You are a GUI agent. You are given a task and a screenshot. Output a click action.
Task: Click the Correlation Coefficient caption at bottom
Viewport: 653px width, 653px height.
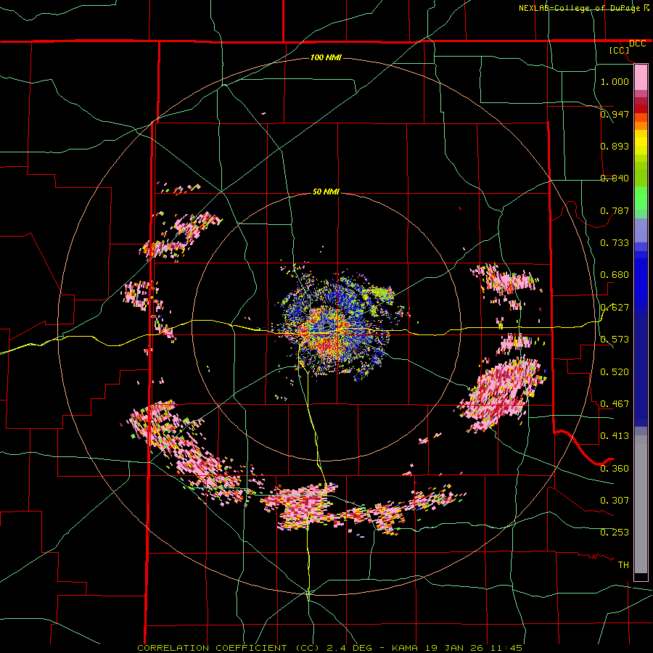329,648
